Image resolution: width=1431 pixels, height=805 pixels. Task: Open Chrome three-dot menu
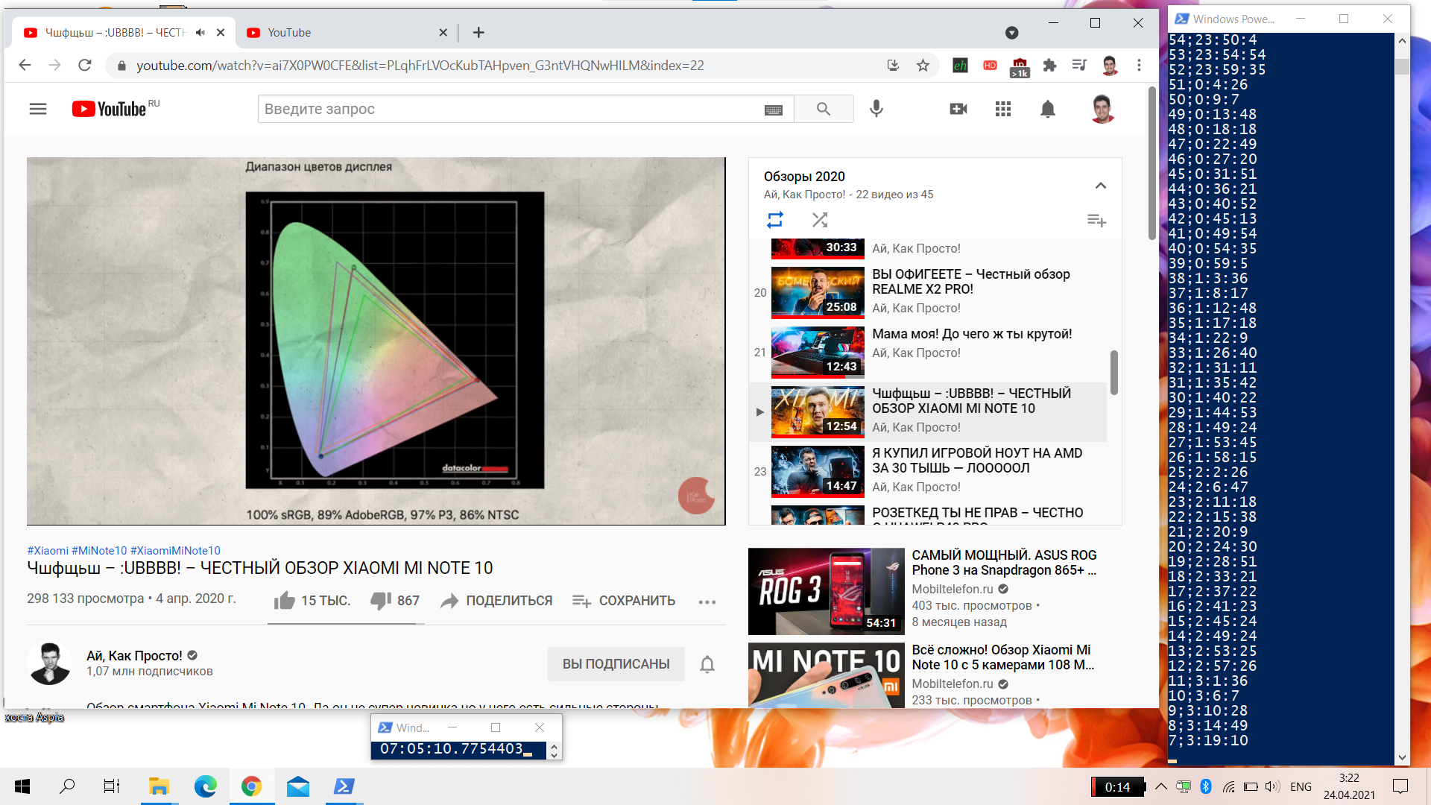click(1139, 66)
